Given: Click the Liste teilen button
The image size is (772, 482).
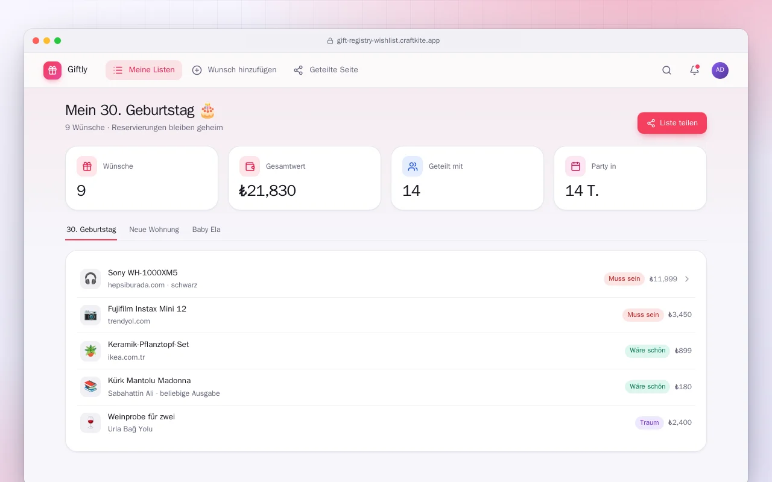Looking at the screenshot, I should [672, 123].
